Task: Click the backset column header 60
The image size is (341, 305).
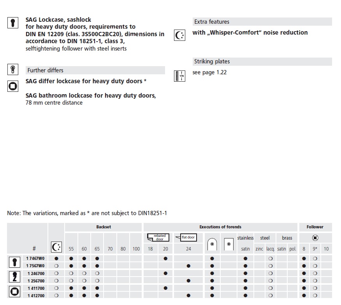Action: pos(84,249)
